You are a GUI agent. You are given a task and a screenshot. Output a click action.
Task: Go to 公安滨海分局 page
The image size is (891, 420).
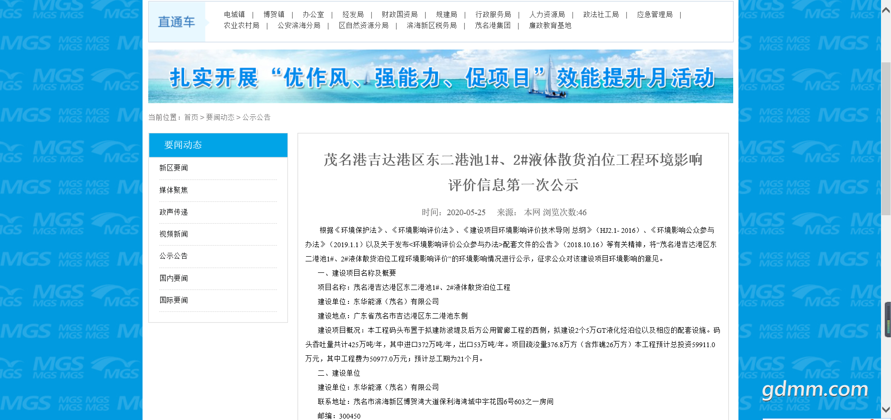pyautogui.click(x=299, y=26)
